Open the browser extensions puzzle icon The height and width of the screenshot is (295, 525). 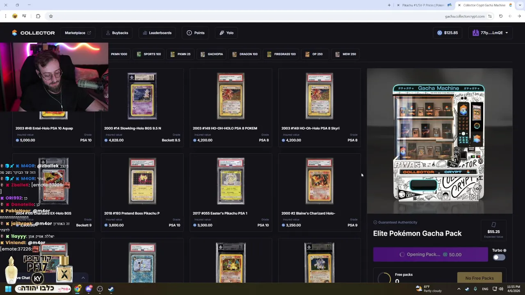[38, 16]
